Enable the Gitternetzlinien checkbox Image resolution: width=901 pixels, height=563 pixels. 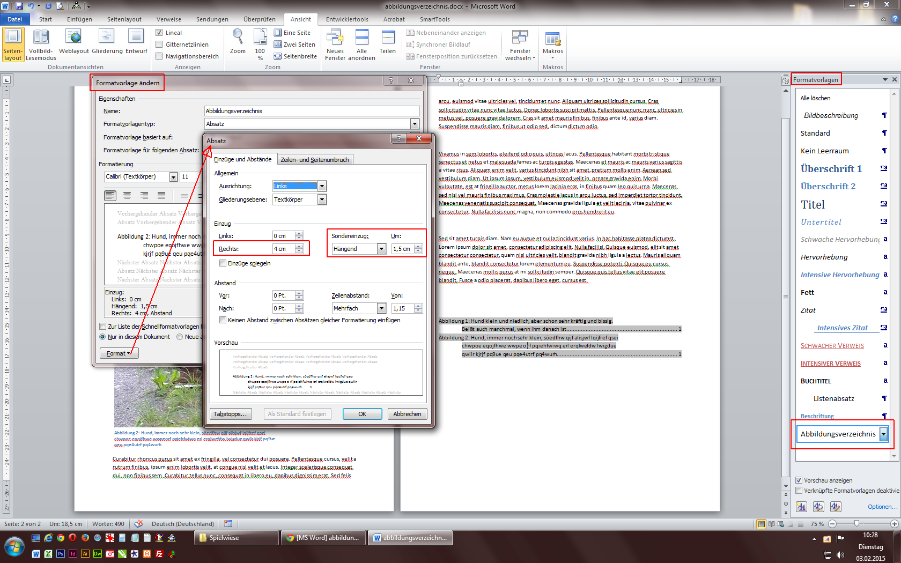click(159, 45)
